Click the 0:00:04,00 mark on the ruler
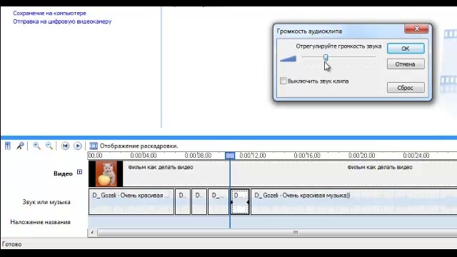 tap(144, 156)
